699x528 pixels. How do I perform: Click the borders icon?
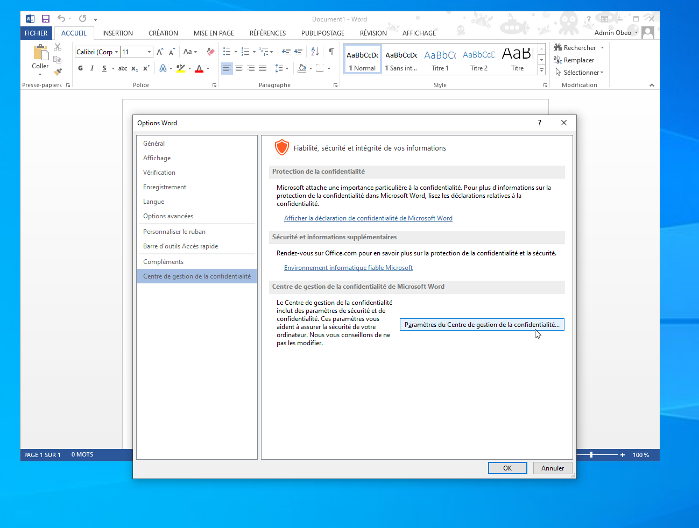(320, 68)
